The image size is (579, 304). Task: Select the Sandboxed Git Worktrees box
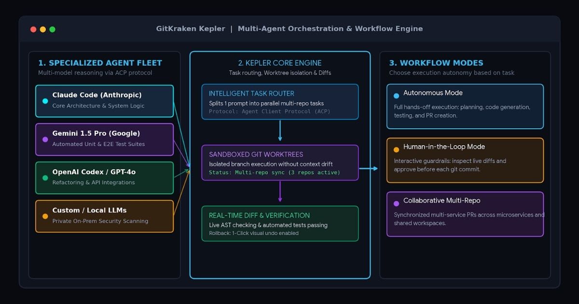pos(280,163)
